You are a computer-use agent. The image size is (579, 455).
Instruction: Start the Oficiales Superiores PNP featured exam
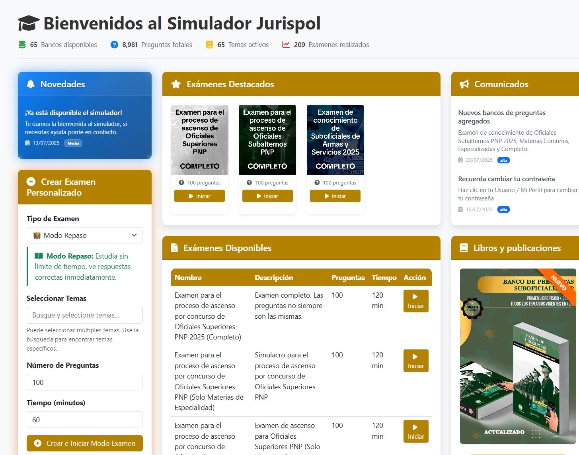199,196
